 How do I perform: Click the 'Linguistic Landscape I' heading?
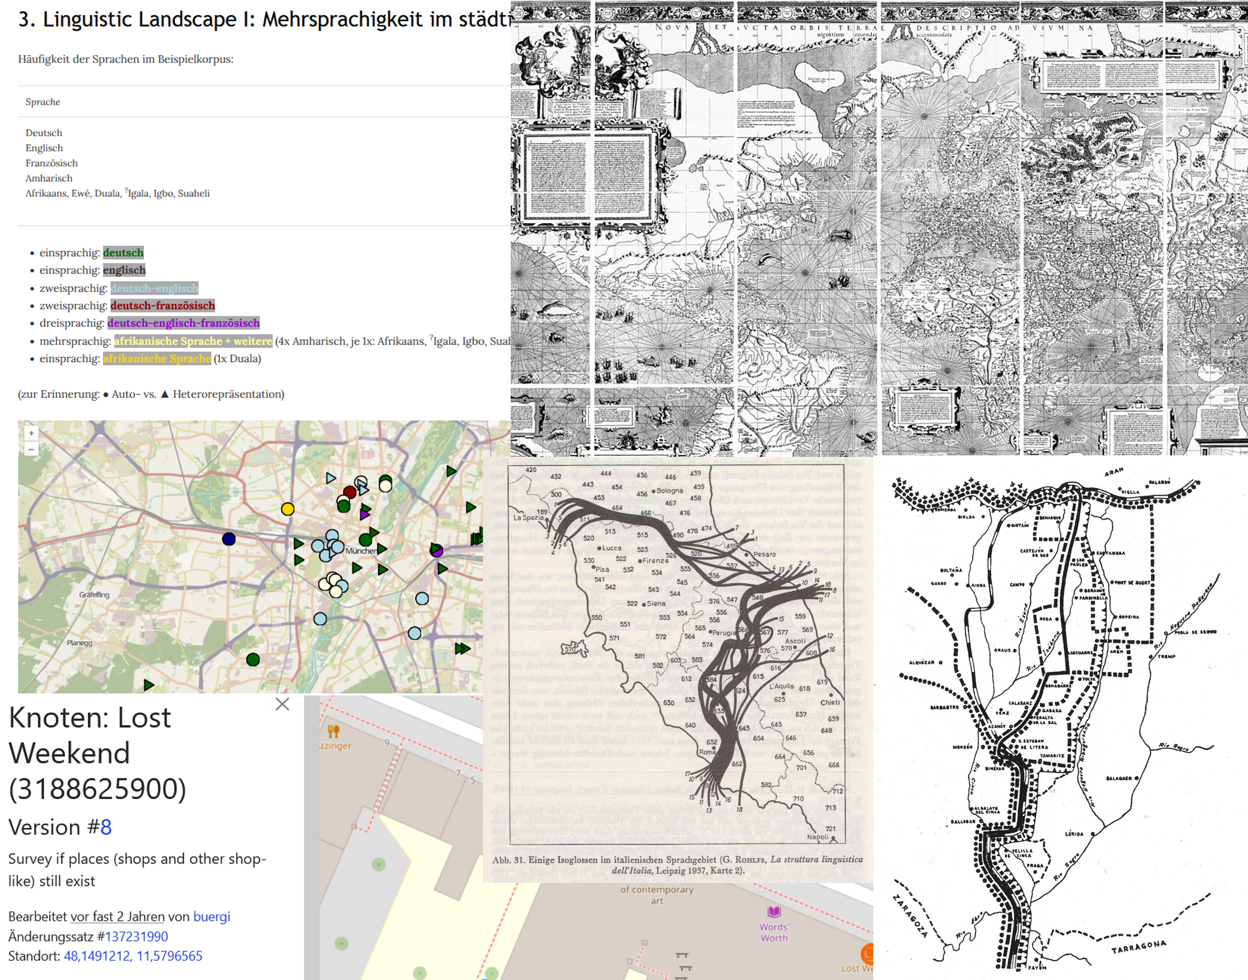coord(264,19)
